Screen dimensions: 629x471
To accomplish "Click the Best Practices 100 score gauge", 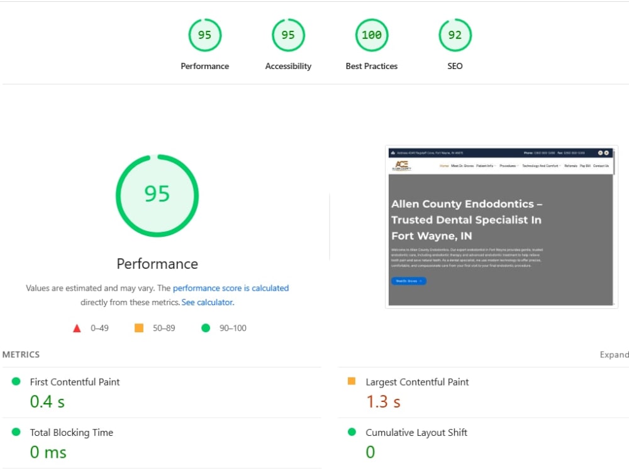I will pyautogui.click(x=372, y=35).
